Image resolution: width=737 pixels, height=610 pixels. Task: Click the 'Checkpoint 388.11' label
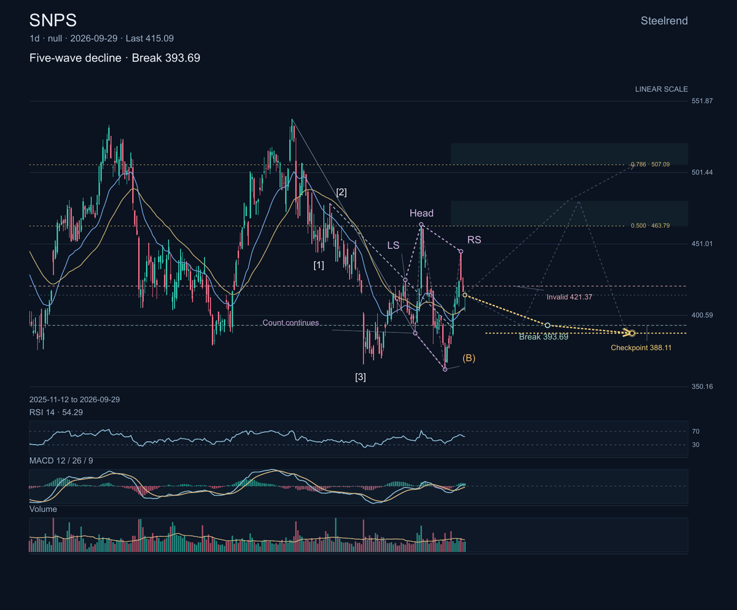tap(641, 348)
